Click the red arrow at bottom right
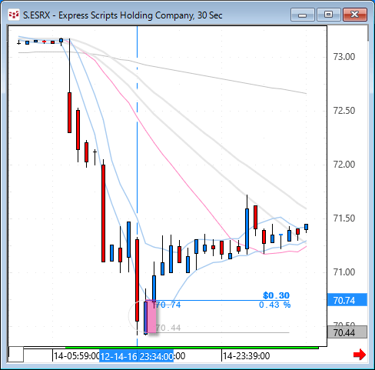The image size is (375, 370). click(x=360, y=355)
